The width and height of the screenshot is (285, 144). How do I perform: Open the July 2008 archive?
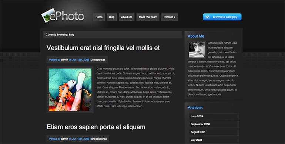tap(214, 140)
